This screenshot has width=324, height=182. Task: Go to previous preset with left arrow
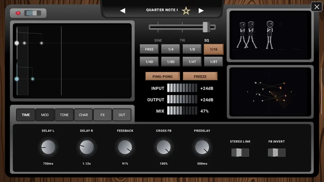123,10
